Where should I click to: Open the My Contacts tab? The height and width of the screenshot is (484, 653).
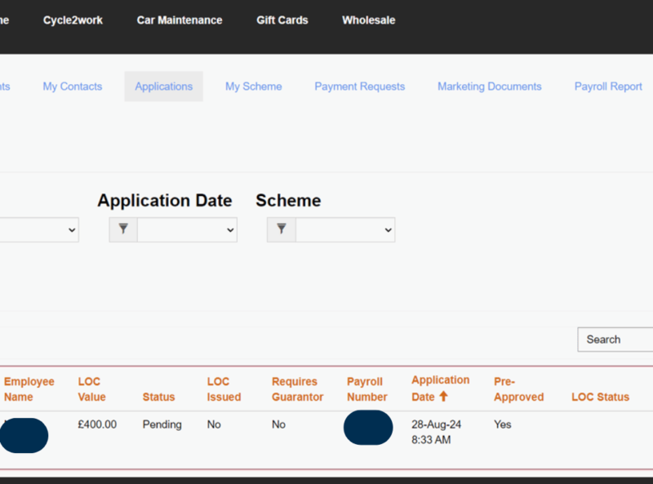point(73,87)
